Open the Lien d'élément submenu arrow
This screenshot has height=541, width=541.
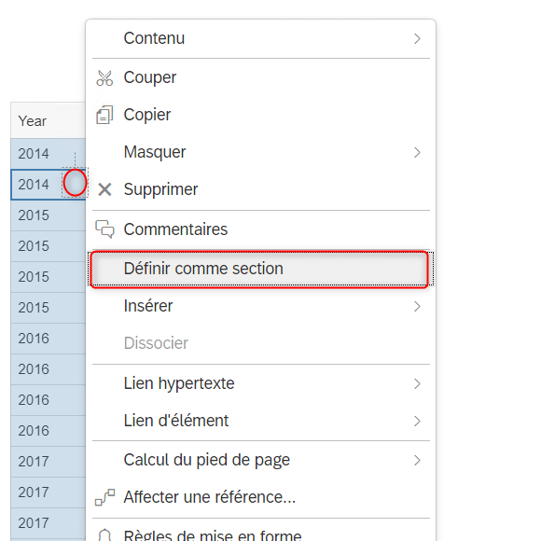[417, 421]
